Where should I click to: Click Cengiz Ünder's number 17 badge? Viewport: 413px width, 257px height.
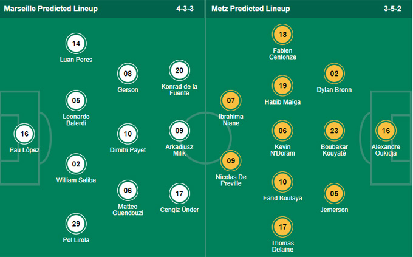coord(179,194)
